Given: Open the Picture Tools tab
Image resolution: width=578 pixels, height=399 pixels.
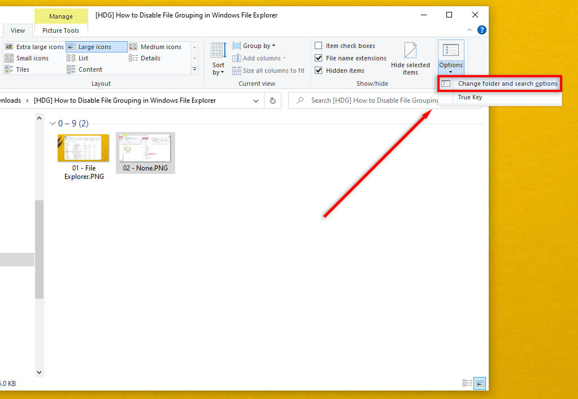Looking at the screenshot, I should click(61, 30).
